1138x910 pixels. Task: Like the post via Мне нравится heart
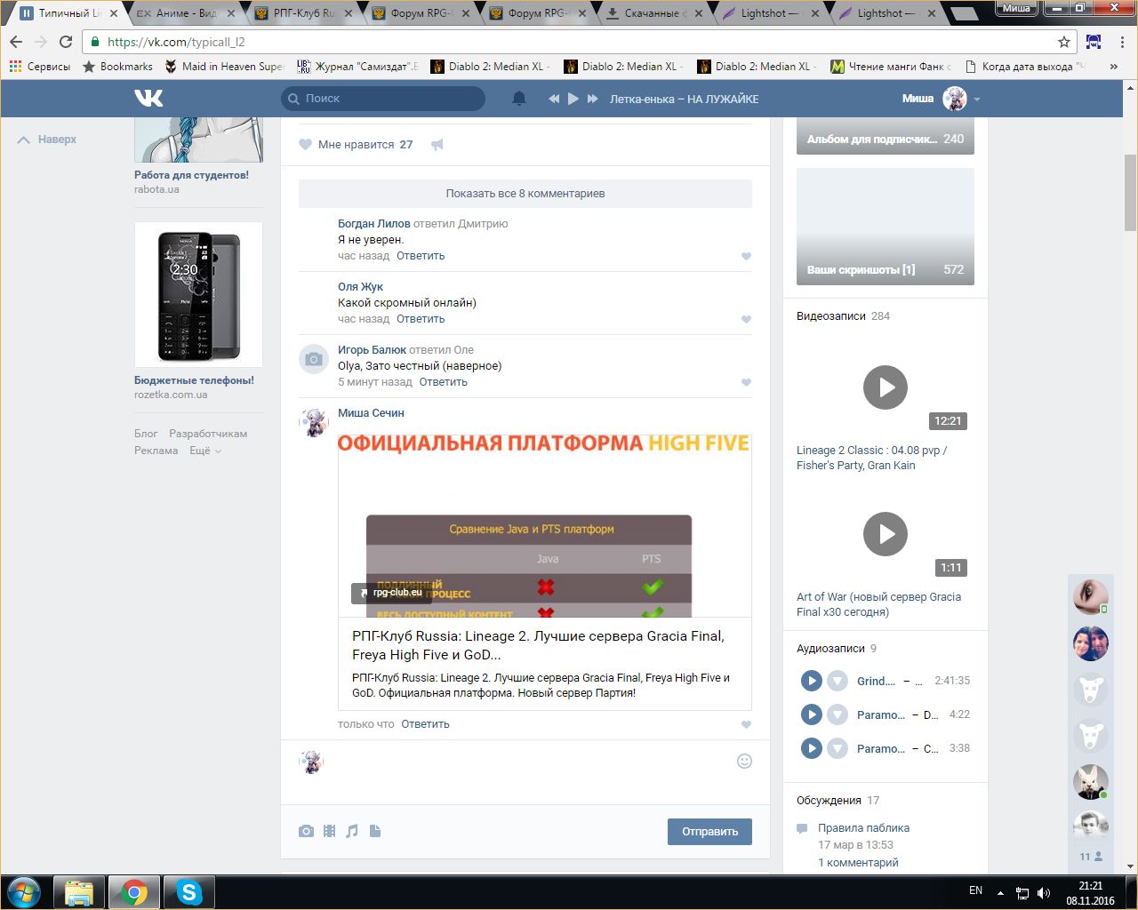(x=306, y=145)
